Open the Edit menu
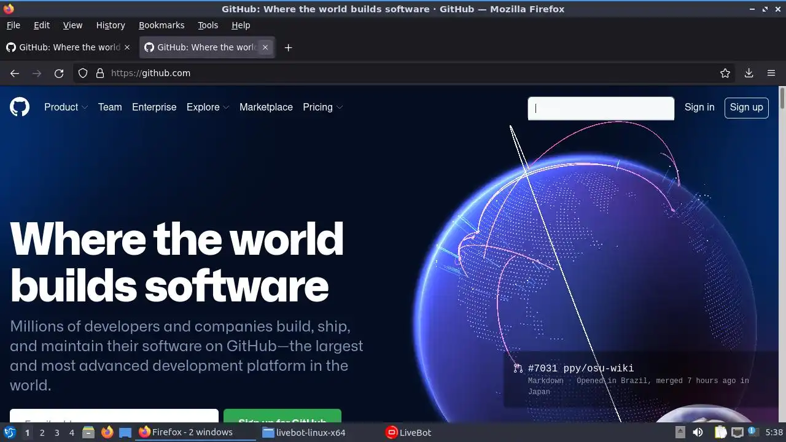 pos(42,25)
